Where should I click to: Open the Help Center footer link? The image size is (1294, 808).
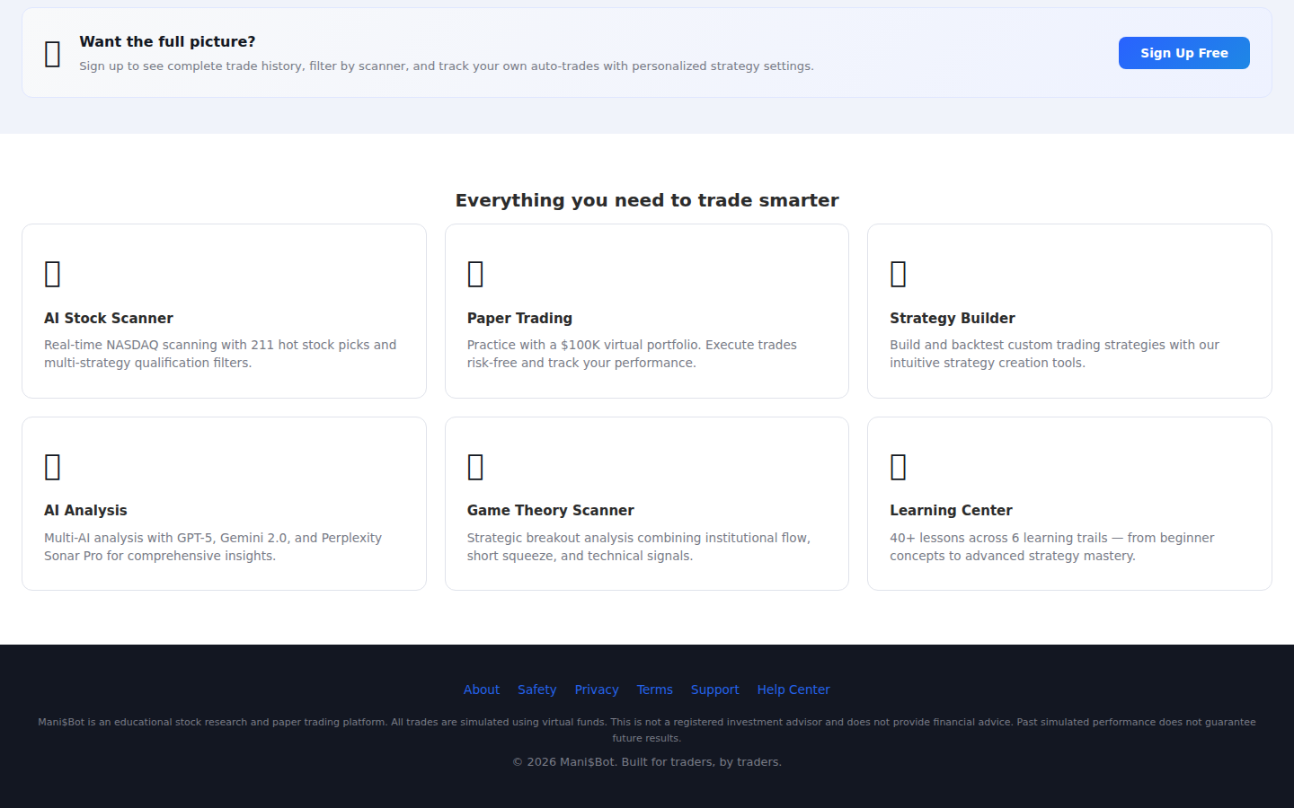(x=793, y=689)
